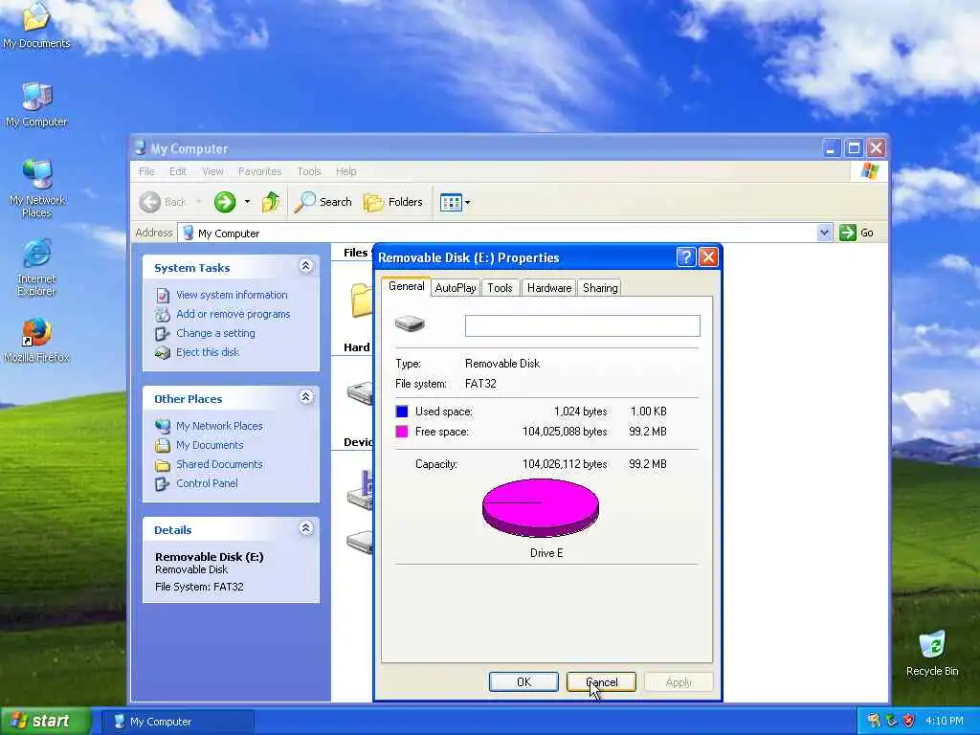Click Cancel in Properties dialog
Image resolution: width=980 pixels, height=735 pixels.
601,681
